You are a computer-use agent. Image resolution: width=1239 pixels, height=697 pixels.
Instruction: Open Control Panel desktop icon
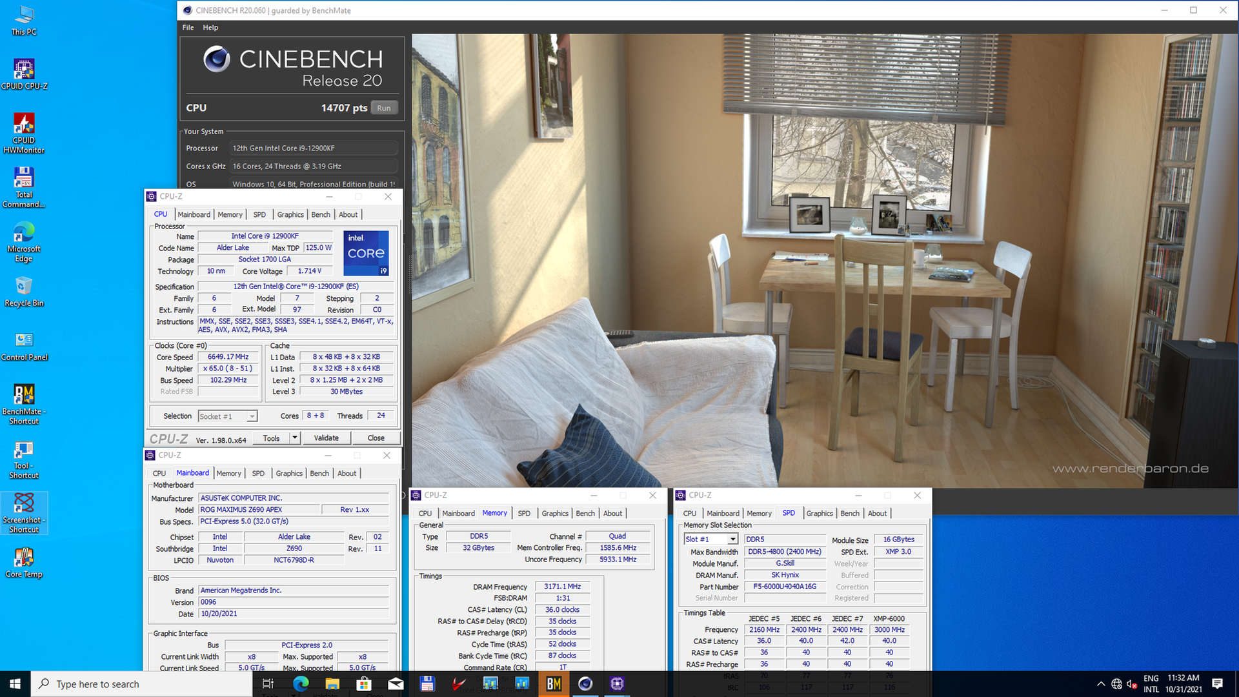tap(24, 346)
